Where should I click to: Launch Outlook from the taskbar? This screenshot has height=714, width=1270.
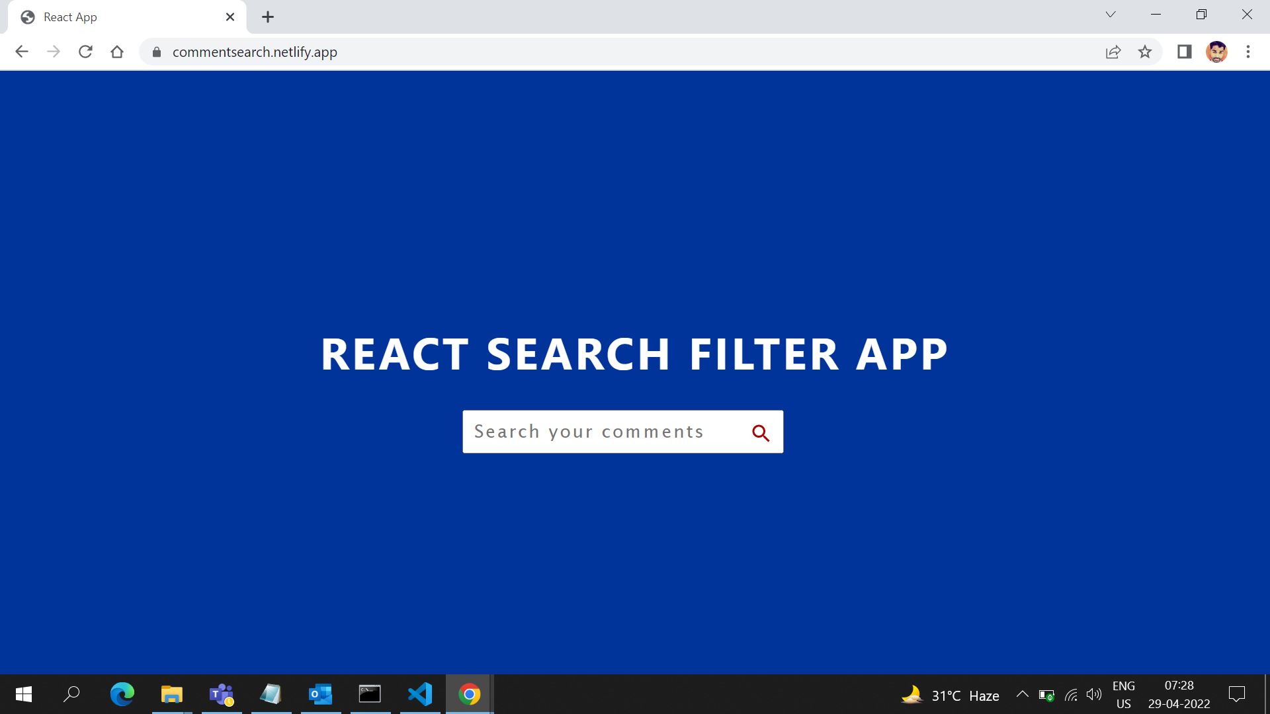pyautogui.click(x=321, y=694)
